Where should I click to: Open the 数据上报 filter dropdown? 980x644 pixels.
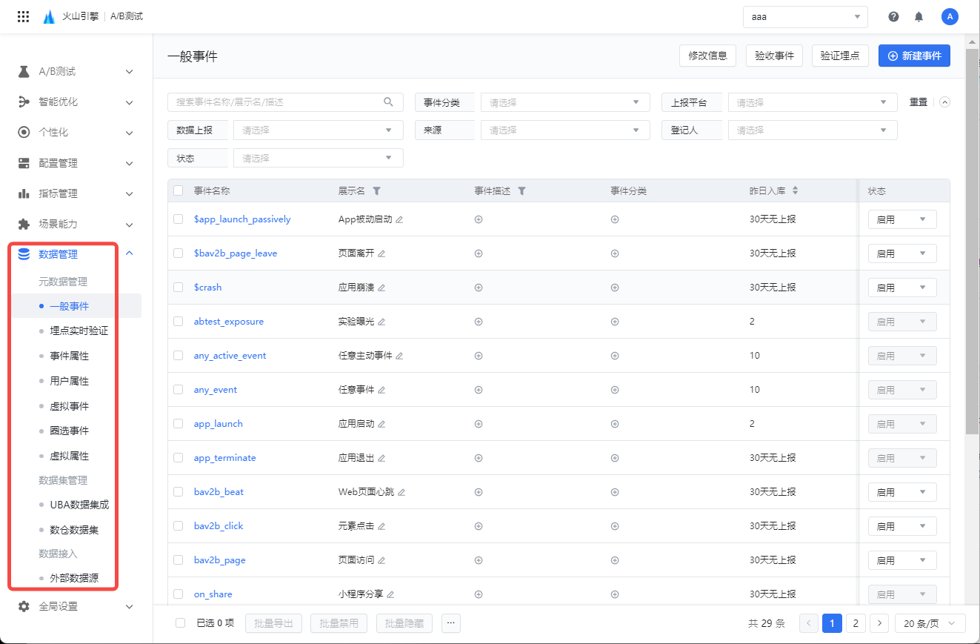[x=319, y=130]
